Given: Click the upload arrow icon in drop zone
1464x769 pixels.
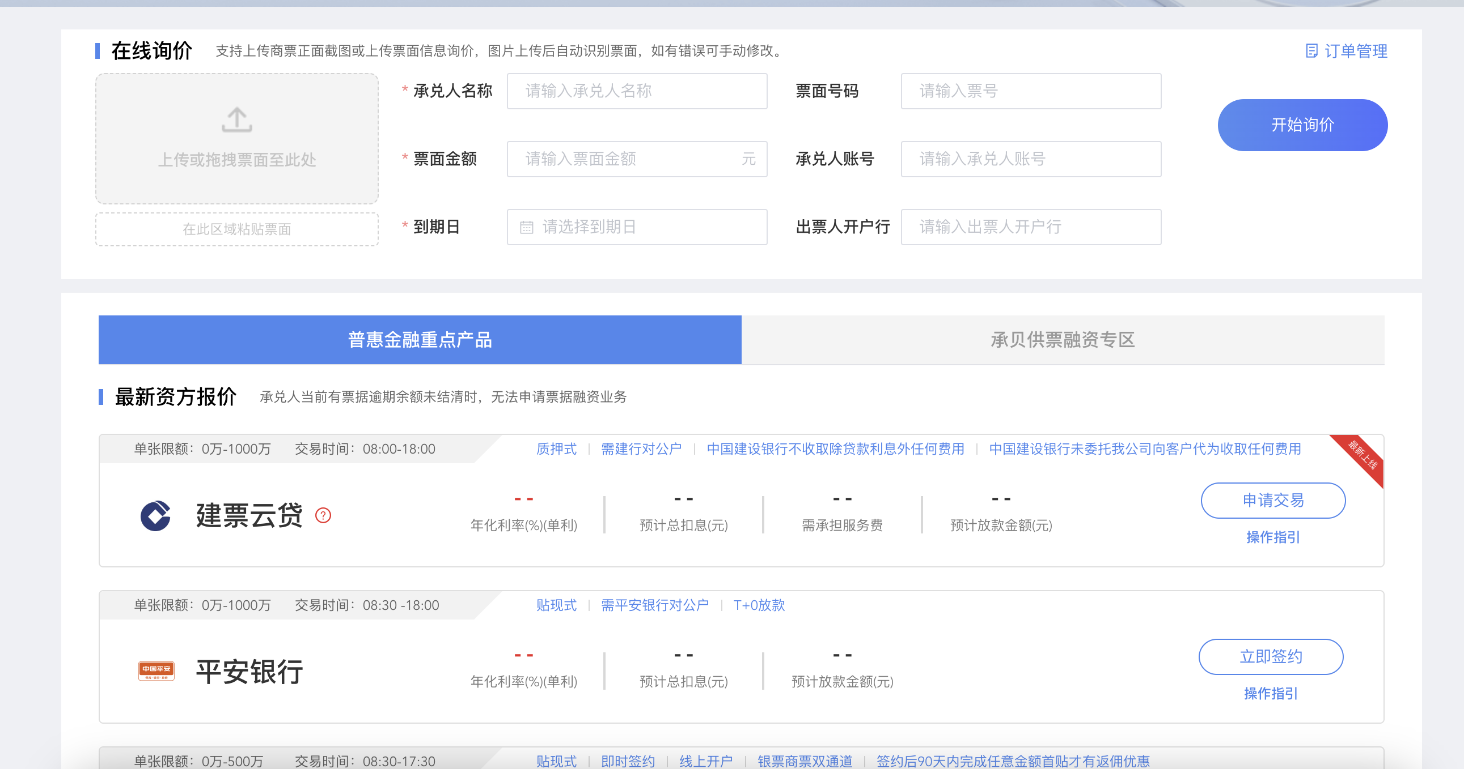Looking at the screenshot, I should (236, 119).
